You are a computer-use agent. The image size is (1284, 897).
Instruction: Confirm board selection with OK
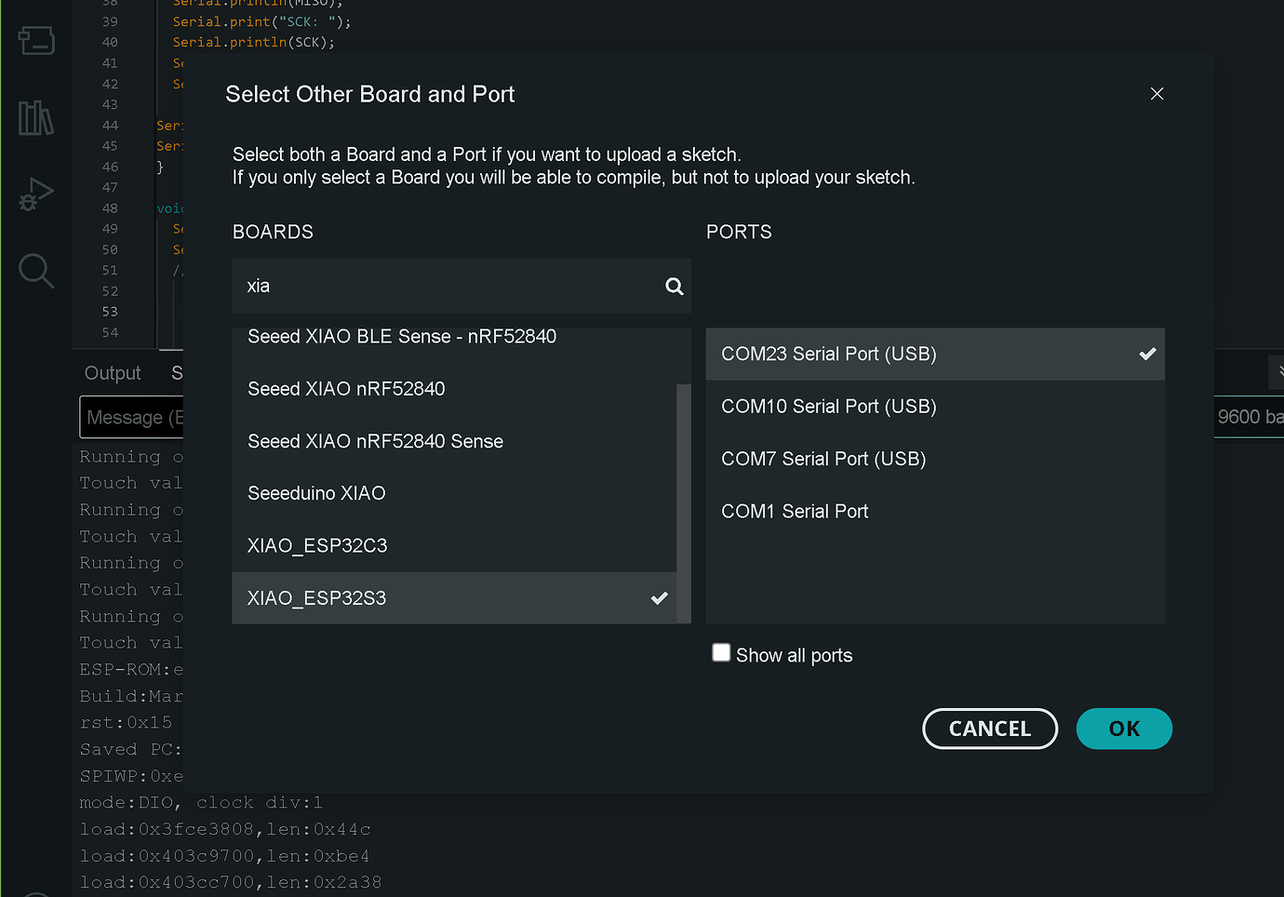pos(1124,729)
